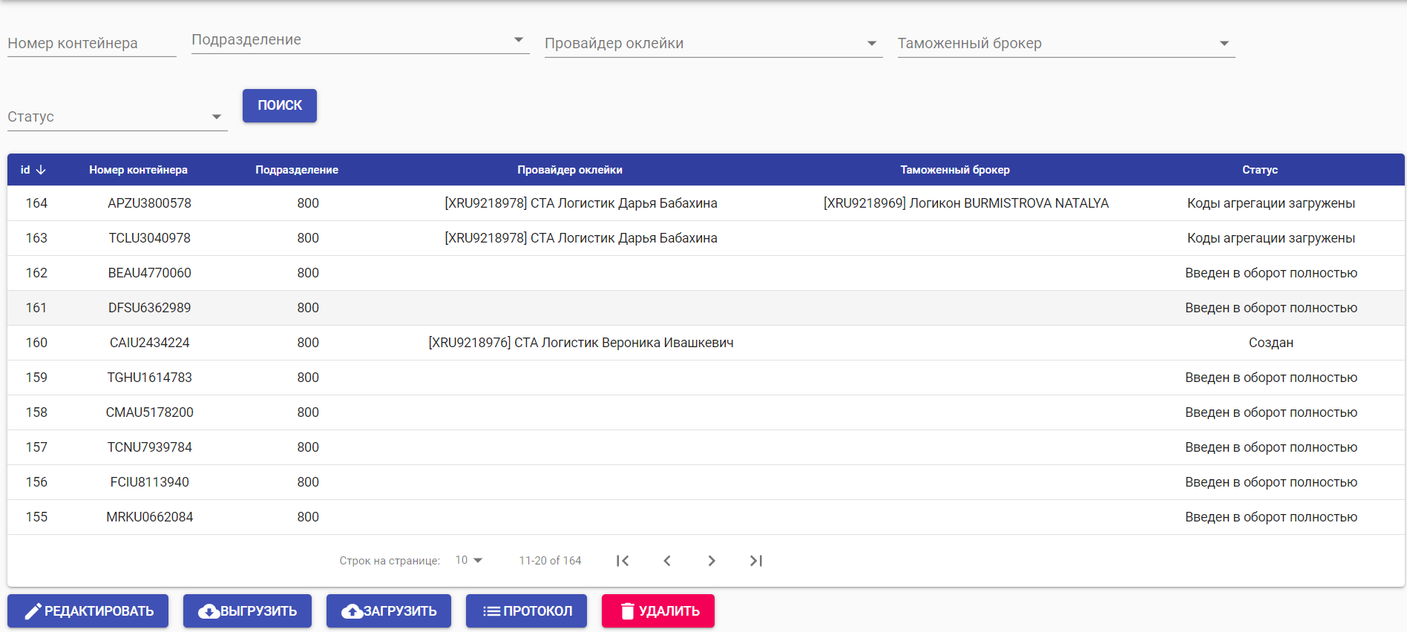Open the ПРОТОКОЛ list button
Image resolution: width=1407 pixels, height=632 pixels.
point(526,611)
